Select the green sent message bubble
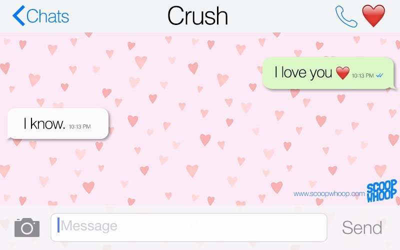This screenshot has height=250, width=400. point(329,73)
